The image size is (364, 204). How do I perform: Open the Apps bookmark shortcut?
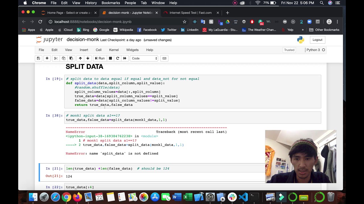[28, 30]
